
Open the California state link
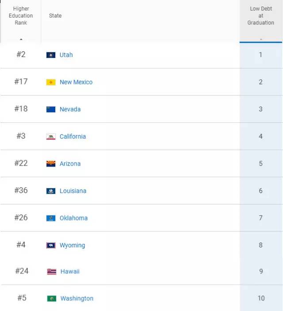pos(73,137)
